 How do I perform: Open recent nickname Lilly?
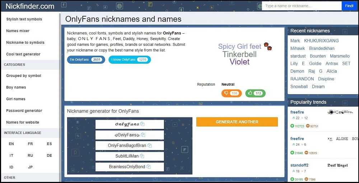click(x=294, y=63)
